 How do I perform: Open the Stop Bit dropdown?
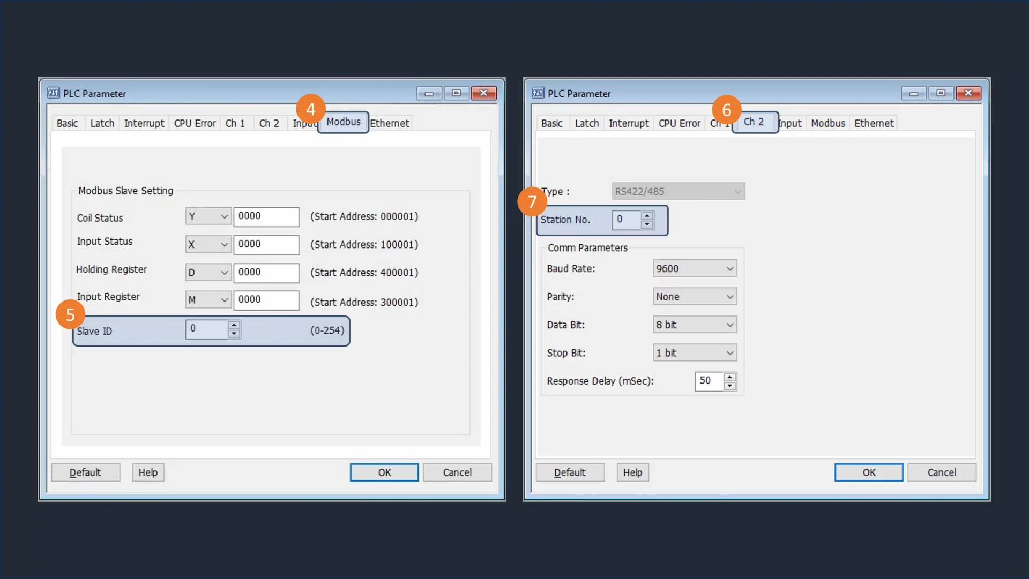[x=695, y=353]
